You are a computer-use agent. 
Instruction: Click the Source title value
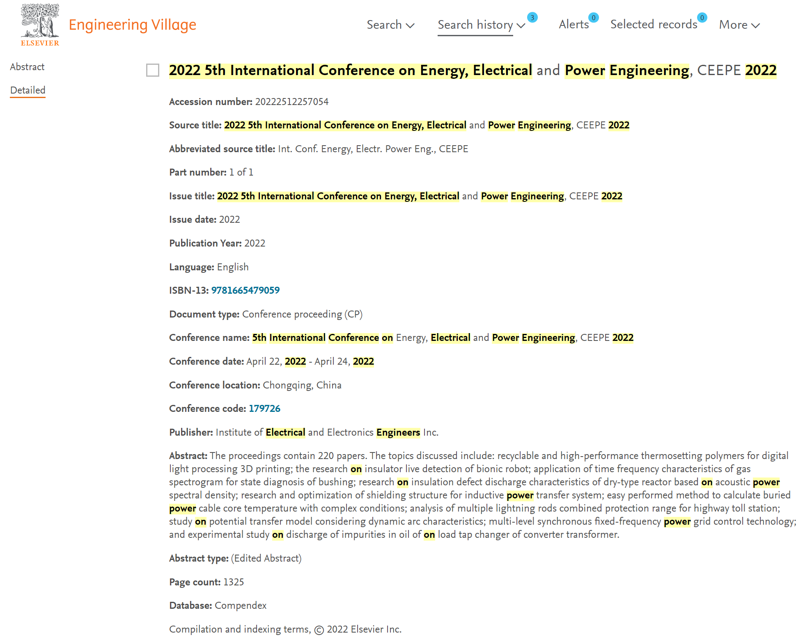[x=427, y=125]
